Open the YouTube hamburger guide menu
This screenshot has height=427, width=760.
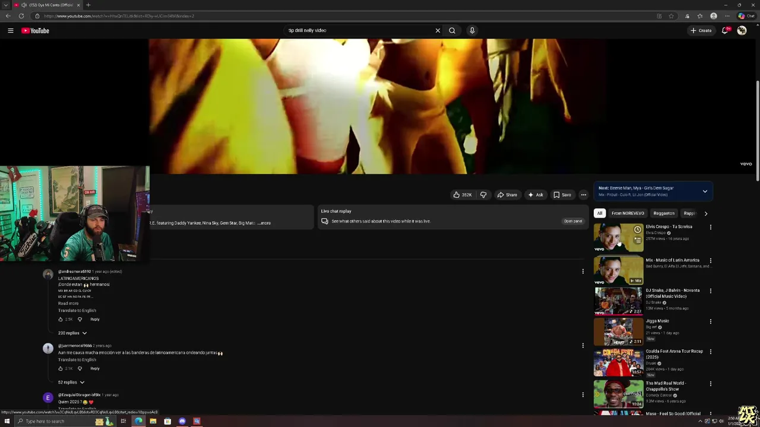click(x=10, y=30)
